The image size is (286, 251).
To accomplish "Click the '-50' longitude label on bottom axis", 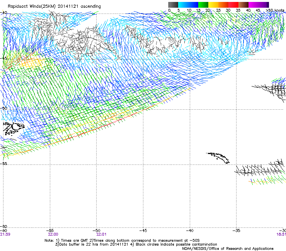I will pos(97,231).
